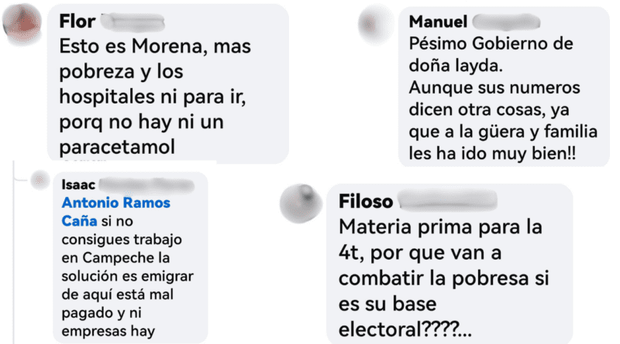Select the 'Materia prima para la 4t' comment
This screenshot has height=344, width=620.
click(x=443, y=278)
